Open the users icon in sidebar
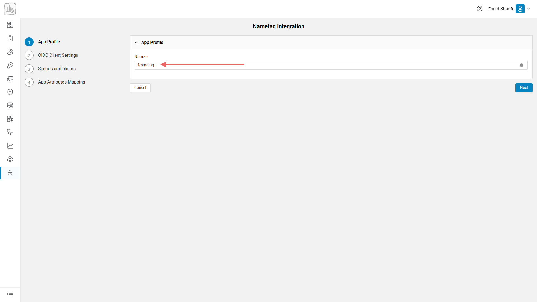Viewport: 537px width, 302px height. [x=10, y=52]
